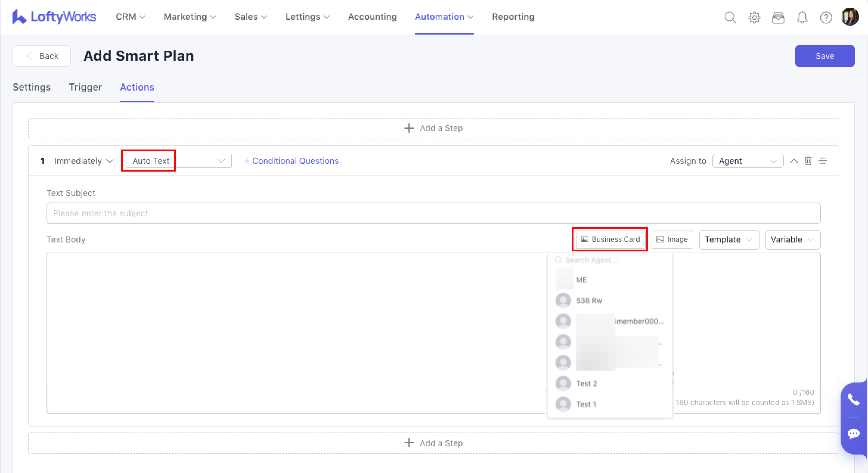This screenshot has height=473, width=868.
Task: Click the step reorder hamburger icon
Action: 822,161
